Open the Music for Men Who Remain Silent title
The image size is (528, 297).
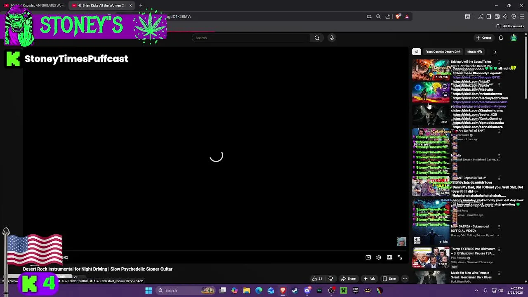pos(471,275)
